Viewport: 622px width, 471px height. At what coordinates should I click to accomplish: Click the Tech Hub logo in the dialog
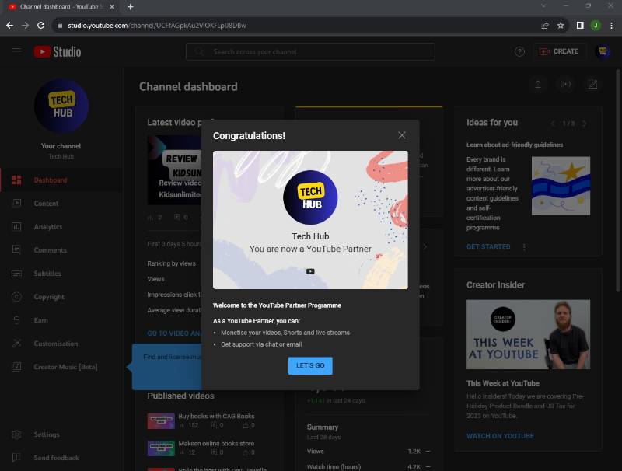coord(310,197)
